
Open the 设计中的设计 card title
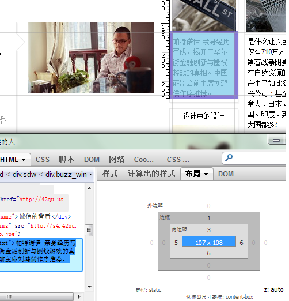tap(203, 116)
